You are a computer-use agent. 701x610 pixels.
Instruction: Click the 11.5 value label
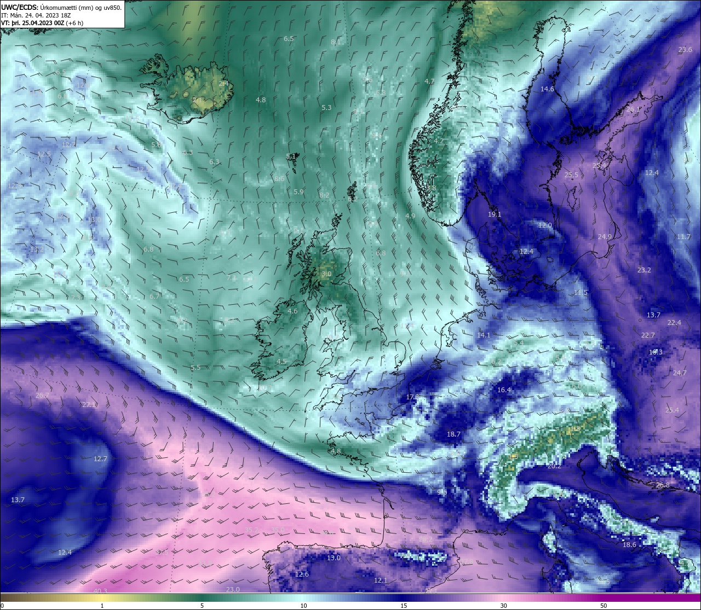(581, 293)
